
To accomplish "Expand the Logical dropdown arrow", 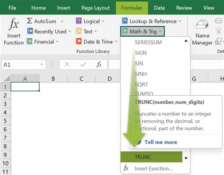I will [103, 21].
